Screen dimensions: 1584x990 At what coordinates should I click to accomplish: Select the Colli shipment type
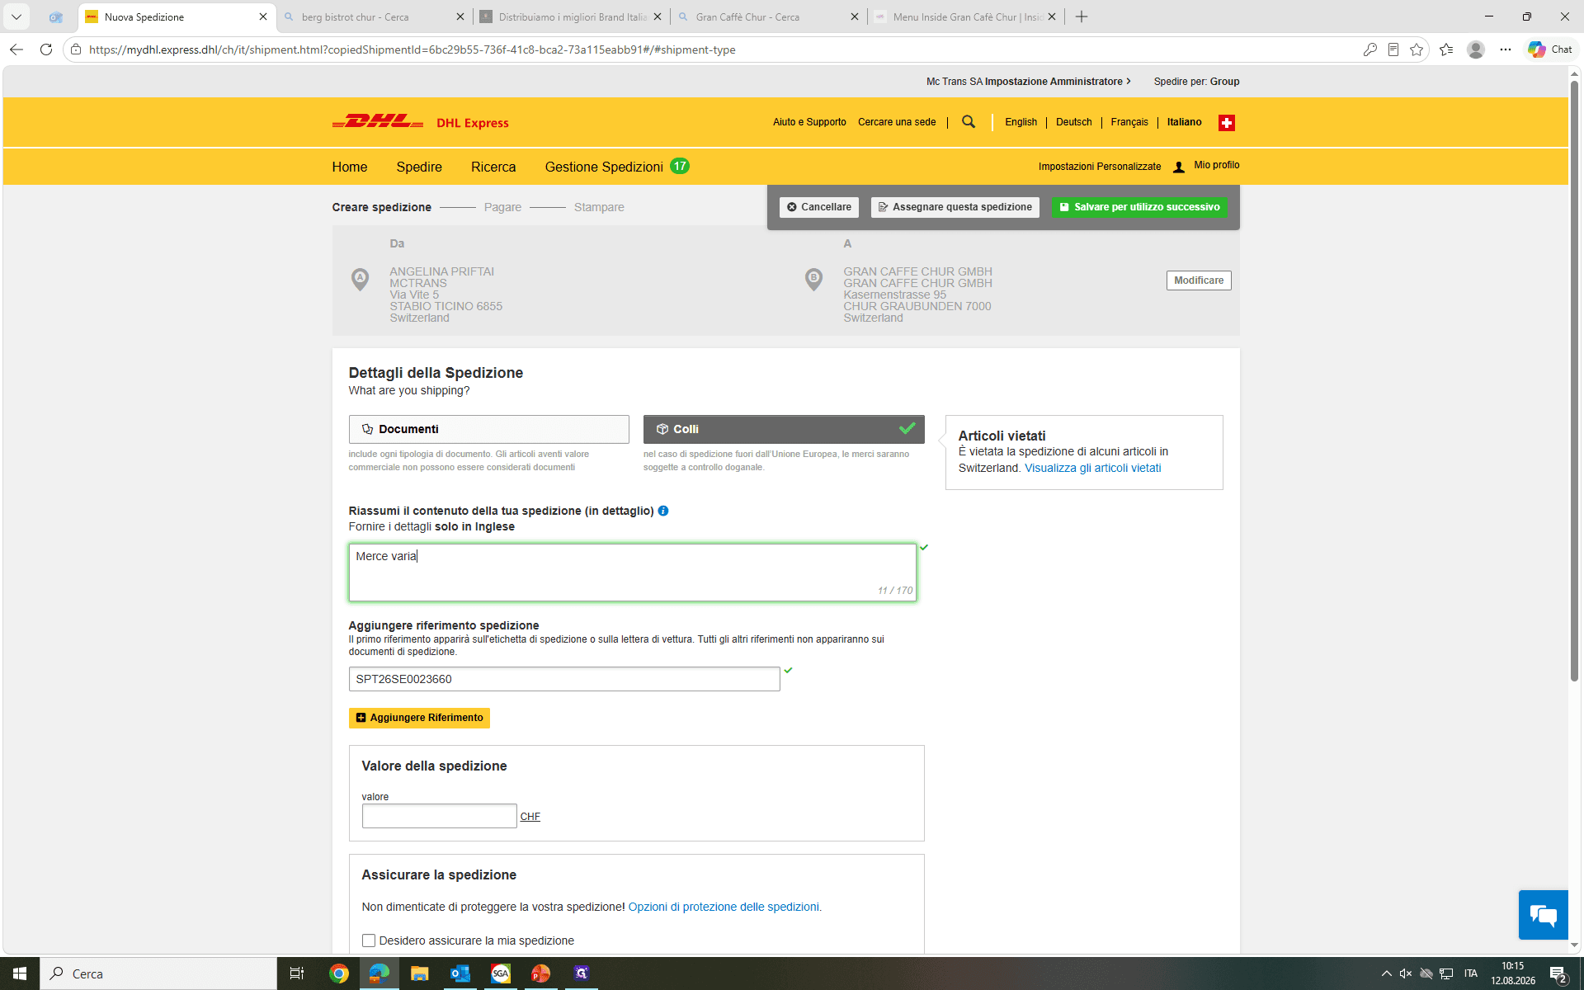pos(784,429)
